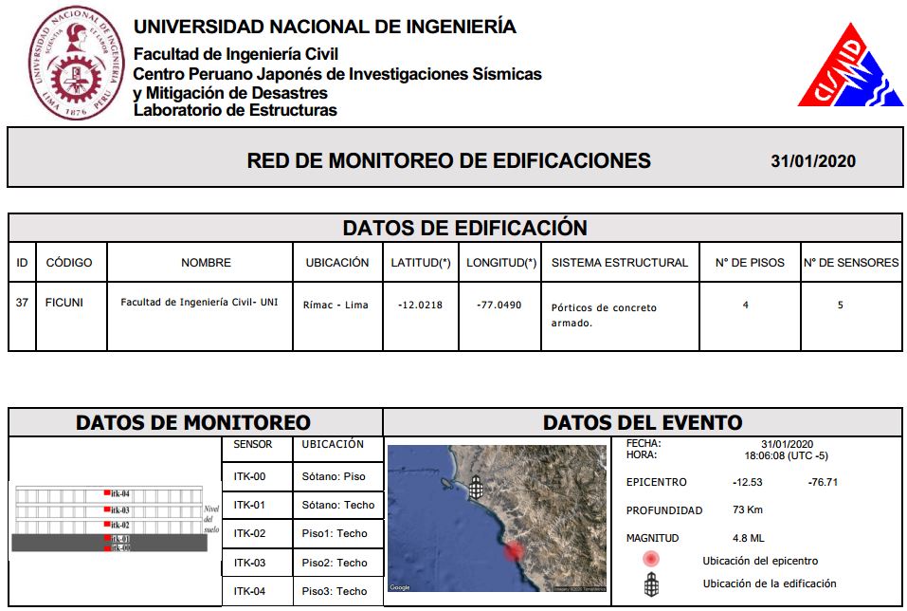Click the itk-04 sensor marker on diagram
The image size is (907, 611).
107,492
